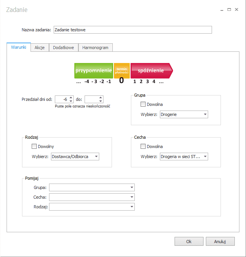The height and width of the screenshot is (257, 246).
Task: Toggle the Rodzaj Dowolny checkbox
Action: point(34,146)
